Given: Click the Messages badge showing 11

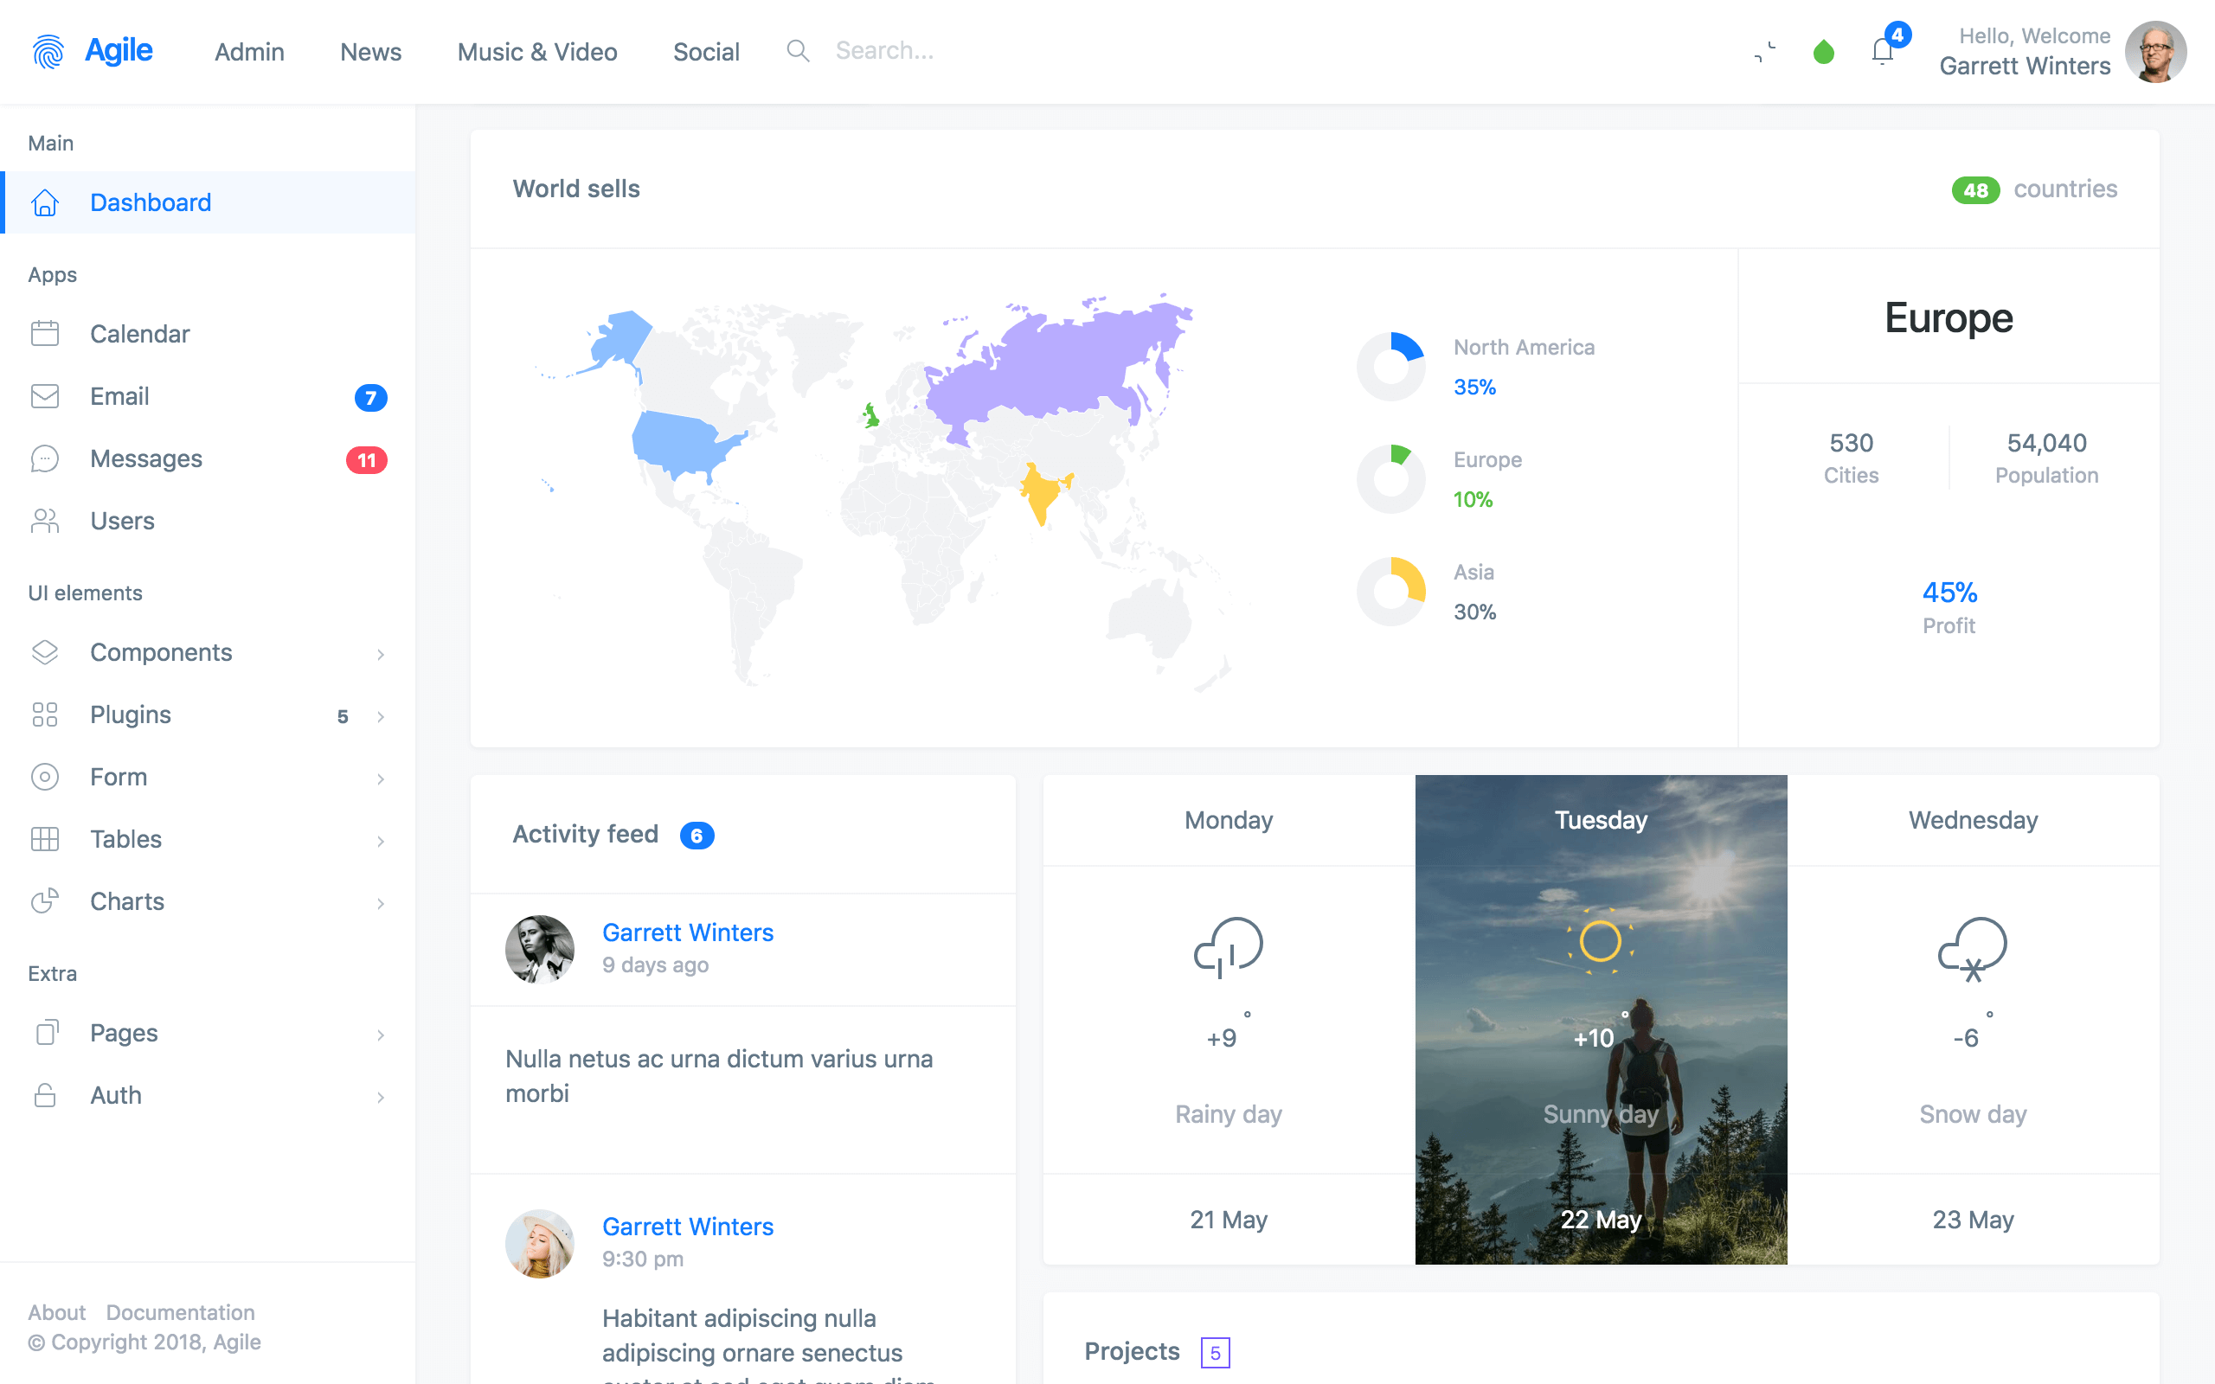Looking at the screenshot, I should 366,459.
